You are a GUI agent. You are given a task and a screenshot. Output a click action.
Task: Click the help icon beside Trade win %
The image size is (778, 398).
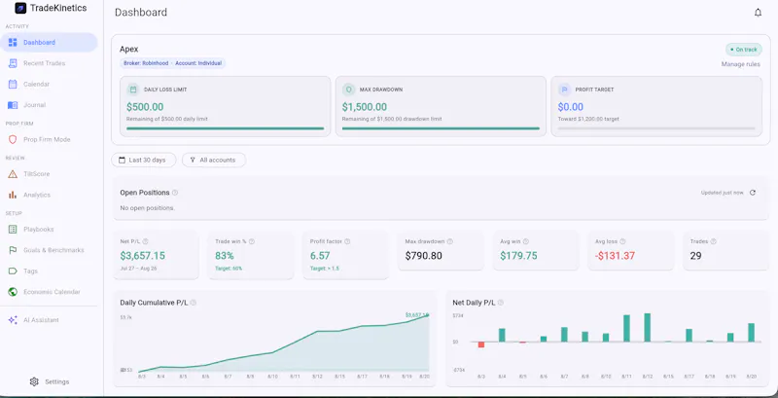point(252,241)
